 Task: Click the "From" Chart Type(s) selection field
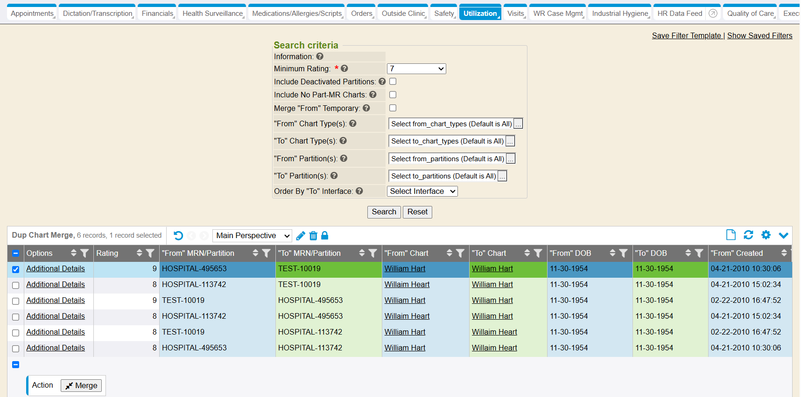(451, 124)
